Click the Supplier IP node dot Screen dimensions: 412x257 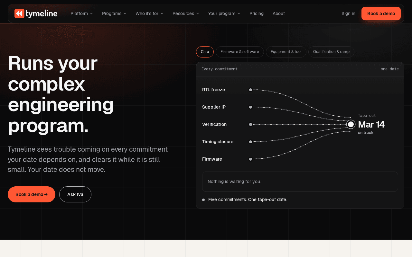coord(250,107)
